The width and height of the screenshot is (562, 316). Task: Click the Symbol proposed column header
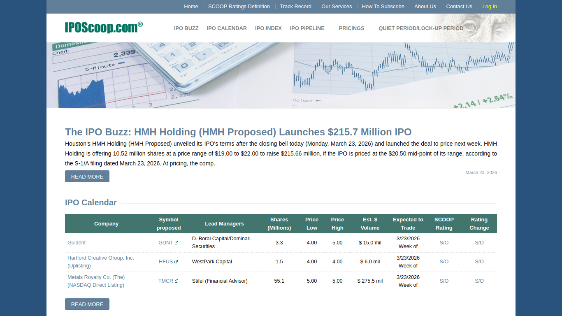coord(169,224)
